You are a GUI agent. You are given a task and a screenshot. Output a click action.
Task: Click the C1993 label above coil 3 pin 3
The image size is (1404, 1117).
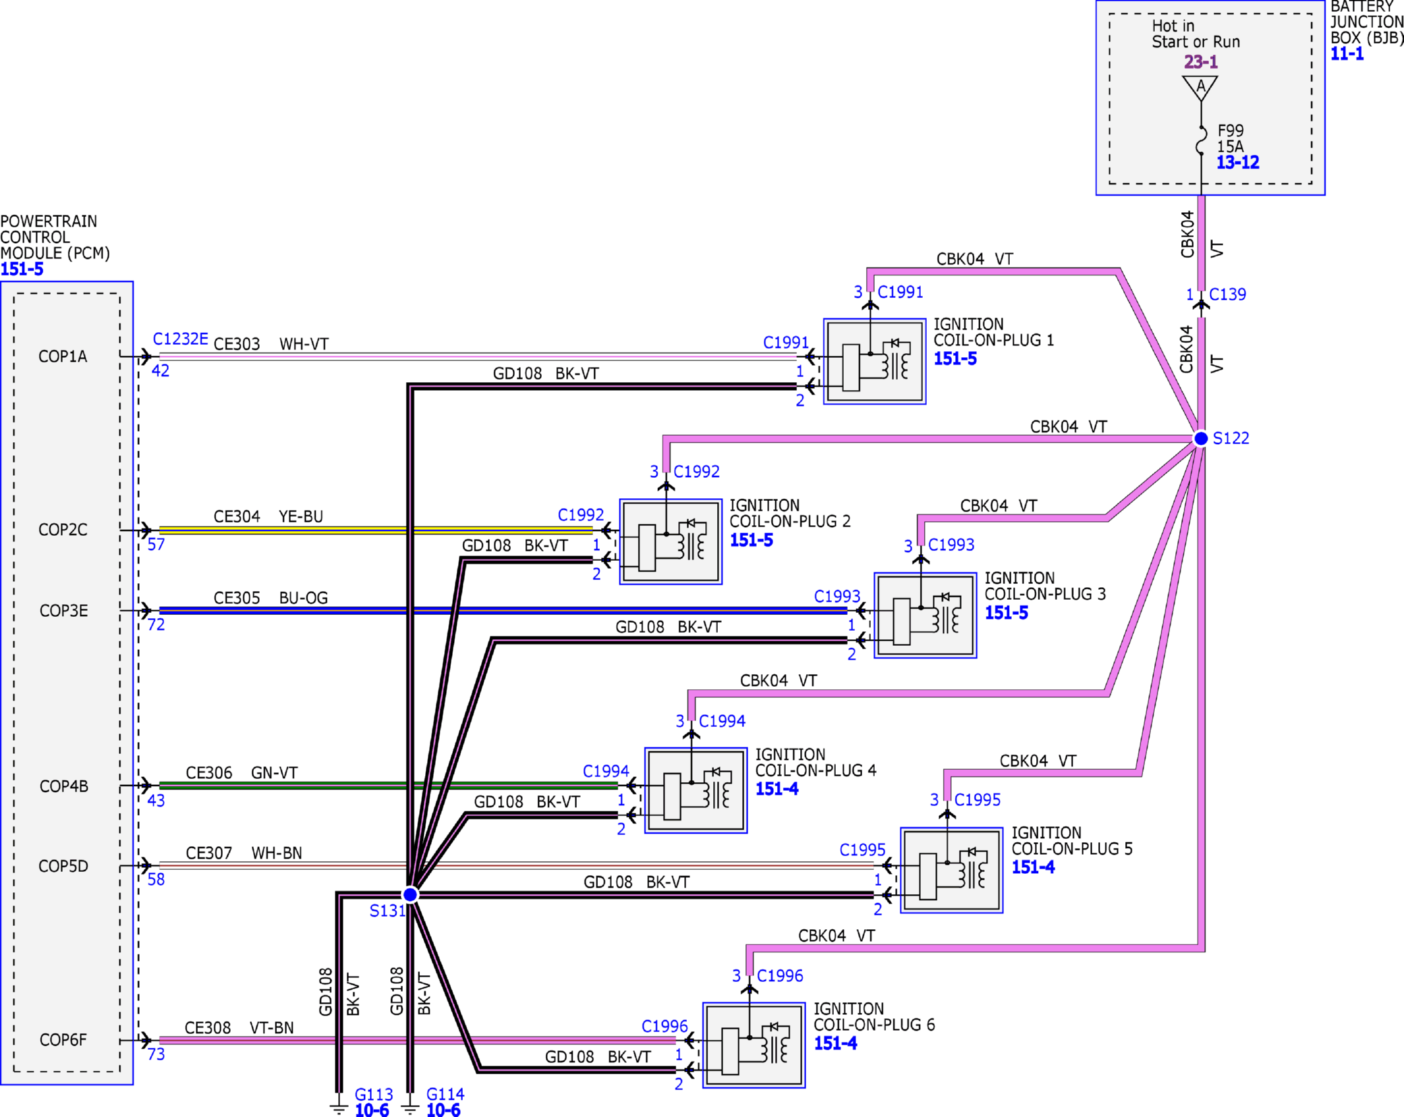click(x=951, y=545)
